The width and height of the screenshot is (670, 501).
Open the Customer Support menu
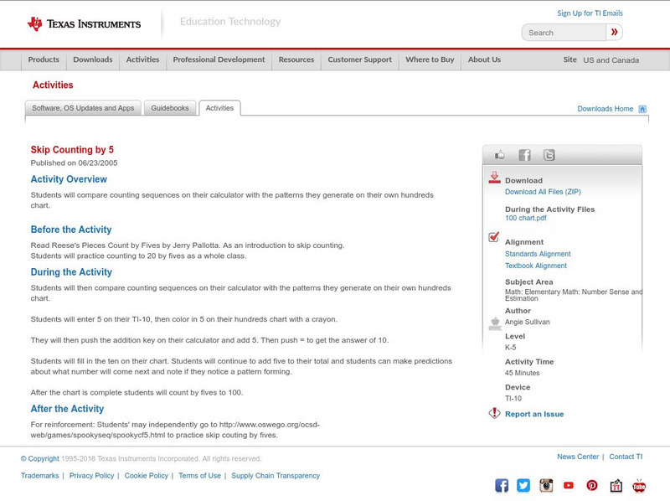point(360,59)
